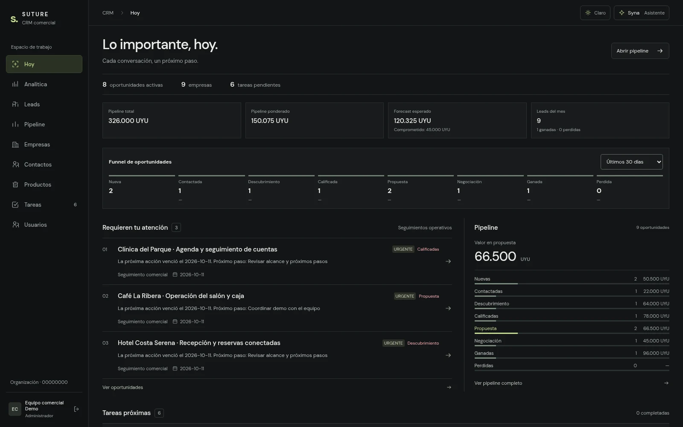This screenshot has width=683, height=427.
Task: Open the Contactos section
Action: [x=44, y=164]
